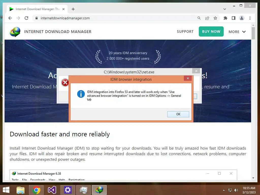Click the red error icon in net.exe dialog

click(65, 83)
